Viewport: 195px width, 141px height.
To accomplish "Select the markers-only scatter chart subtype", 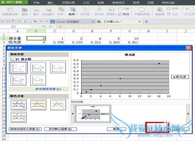I will tap(18, 68).
